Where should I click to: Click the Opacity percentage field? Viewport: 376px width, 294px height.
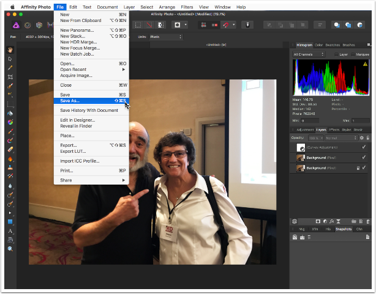pyautogui.click(x=314, y=138)
